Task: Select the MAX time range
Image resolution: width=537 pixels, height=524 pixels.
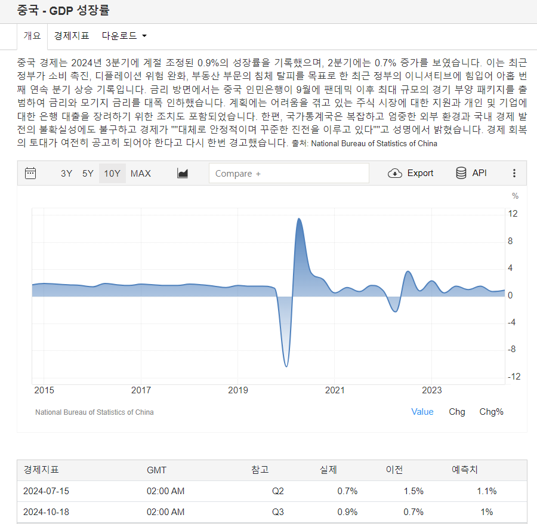Action: (x=141, y=174)
